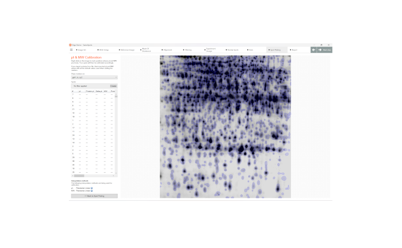
Task: Click the Next step button
Action: point(325,50)
